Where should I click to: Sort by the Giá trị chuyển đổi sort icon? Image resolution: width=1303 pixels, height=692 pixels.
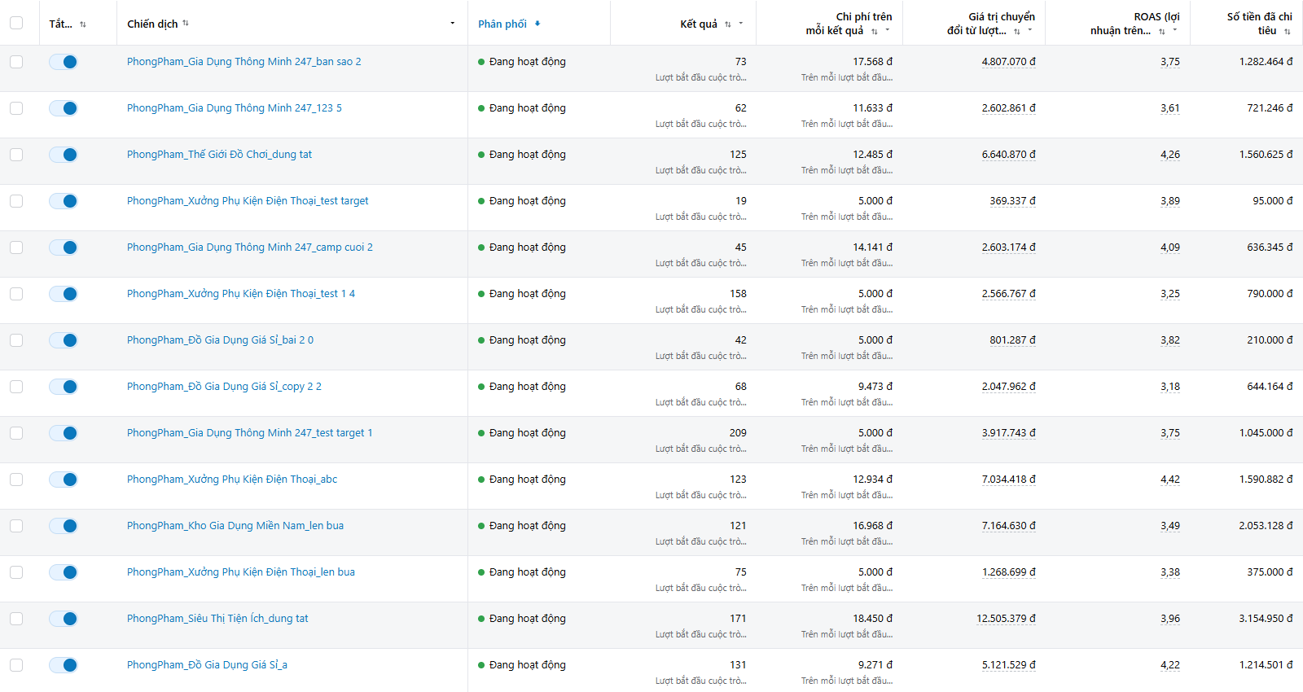tap(1017, 31)
